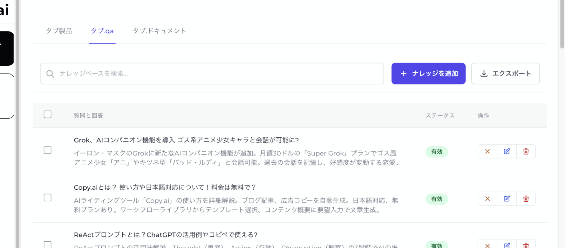Click the ステータス column header
The width and height of the screenshot is (565, 248).
click(x=440, y=115)
